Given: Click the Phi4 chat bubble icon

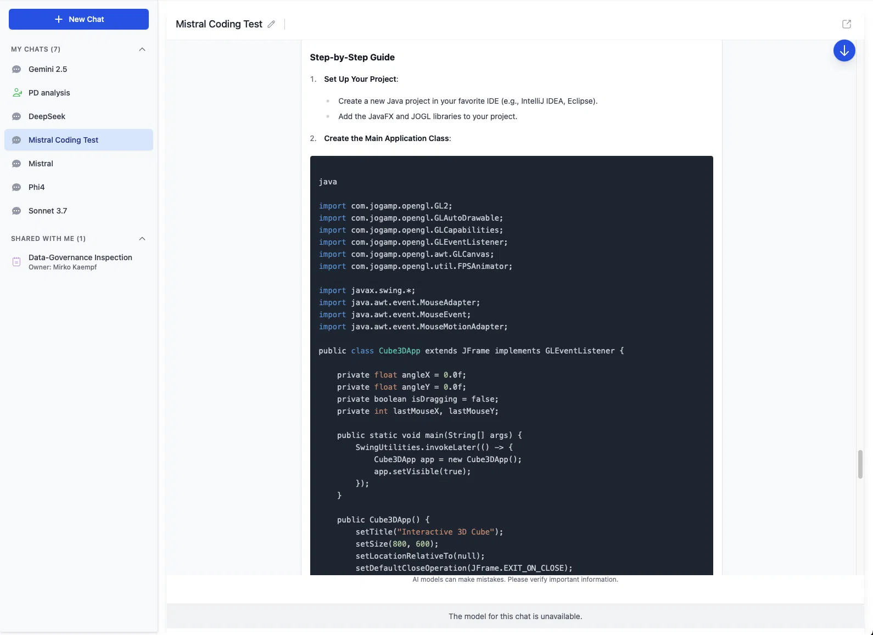Looking at the screenshot, I should [x=16, y=188].
